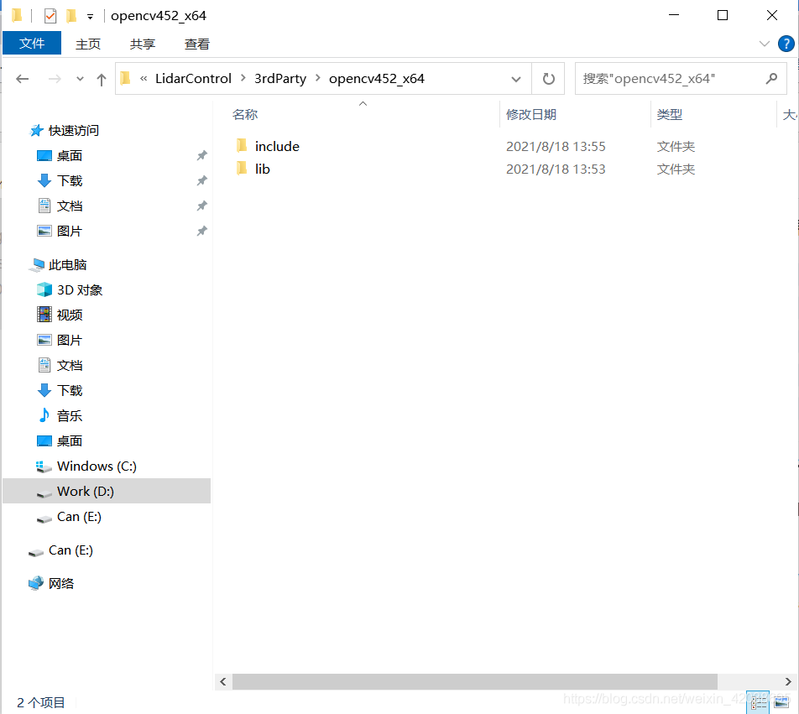Click the pin icon beside pinned 下载
The image size is (799, 714).
click(x=201, y=180)
